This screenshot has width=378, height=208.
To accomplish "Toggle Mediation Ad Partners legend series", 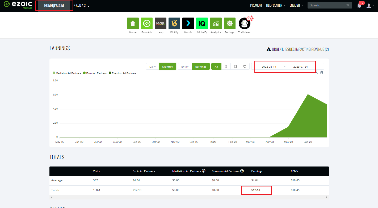I will tap(67, 73).
